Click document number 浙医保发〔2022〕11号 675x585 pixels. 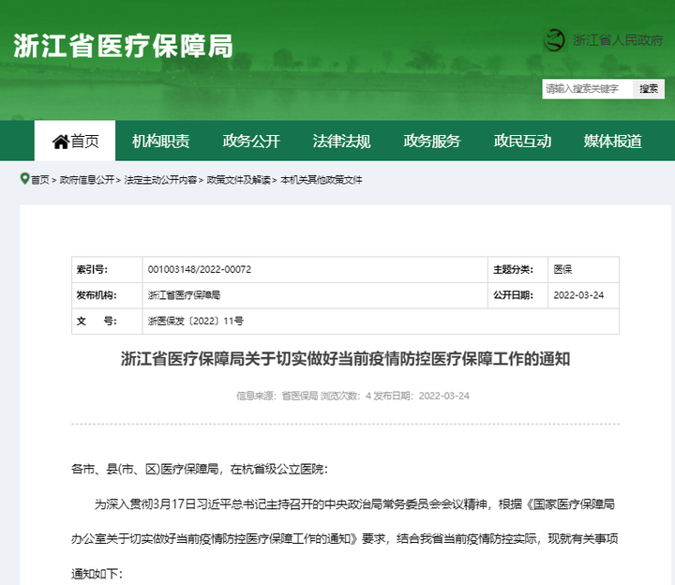coord(195,322)
